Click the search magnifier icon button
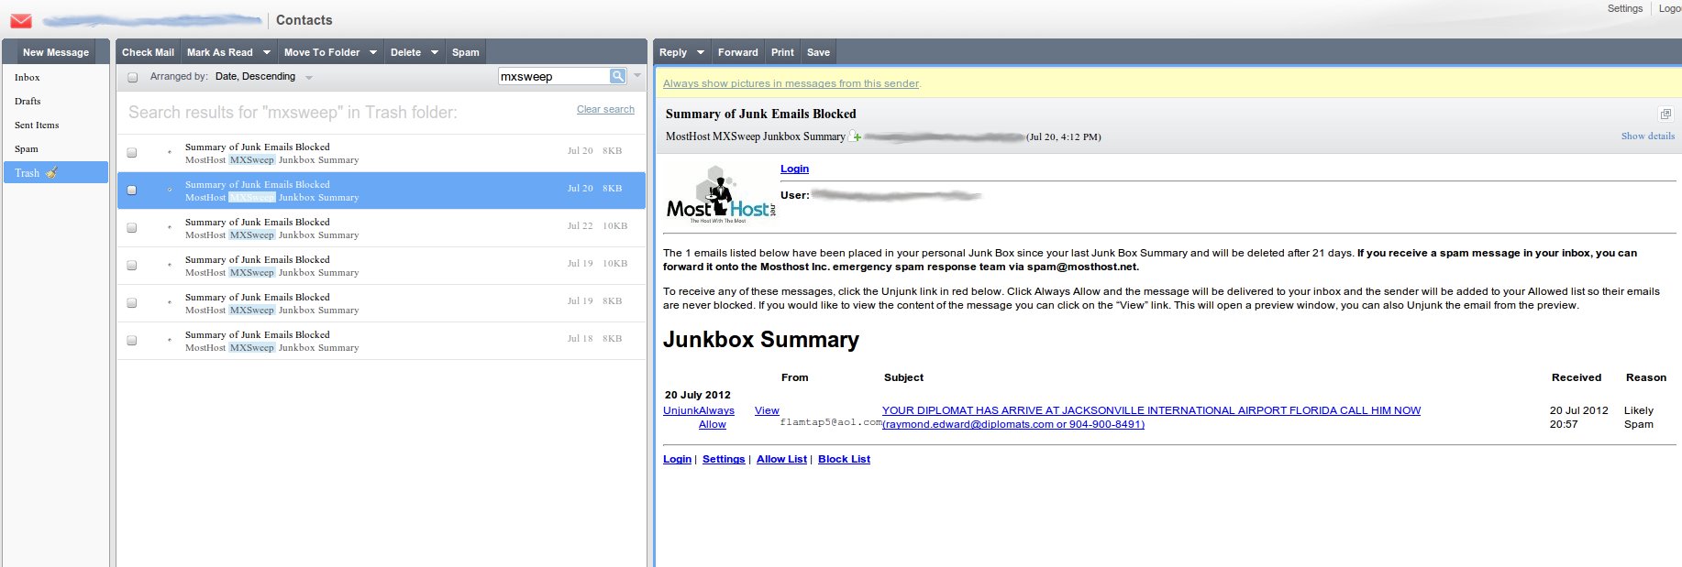 point(618,76)
